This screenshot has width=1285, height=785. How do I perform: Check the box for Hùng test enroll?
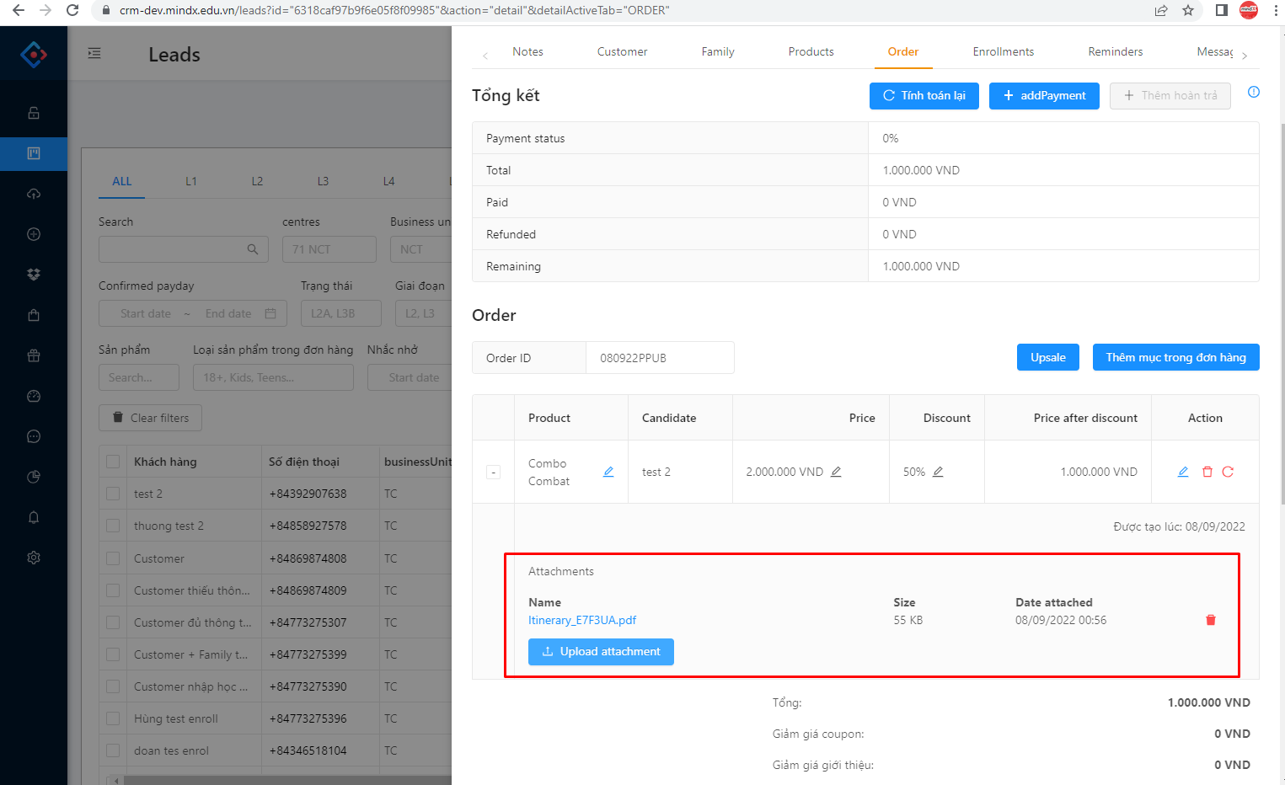pos(113,718)
